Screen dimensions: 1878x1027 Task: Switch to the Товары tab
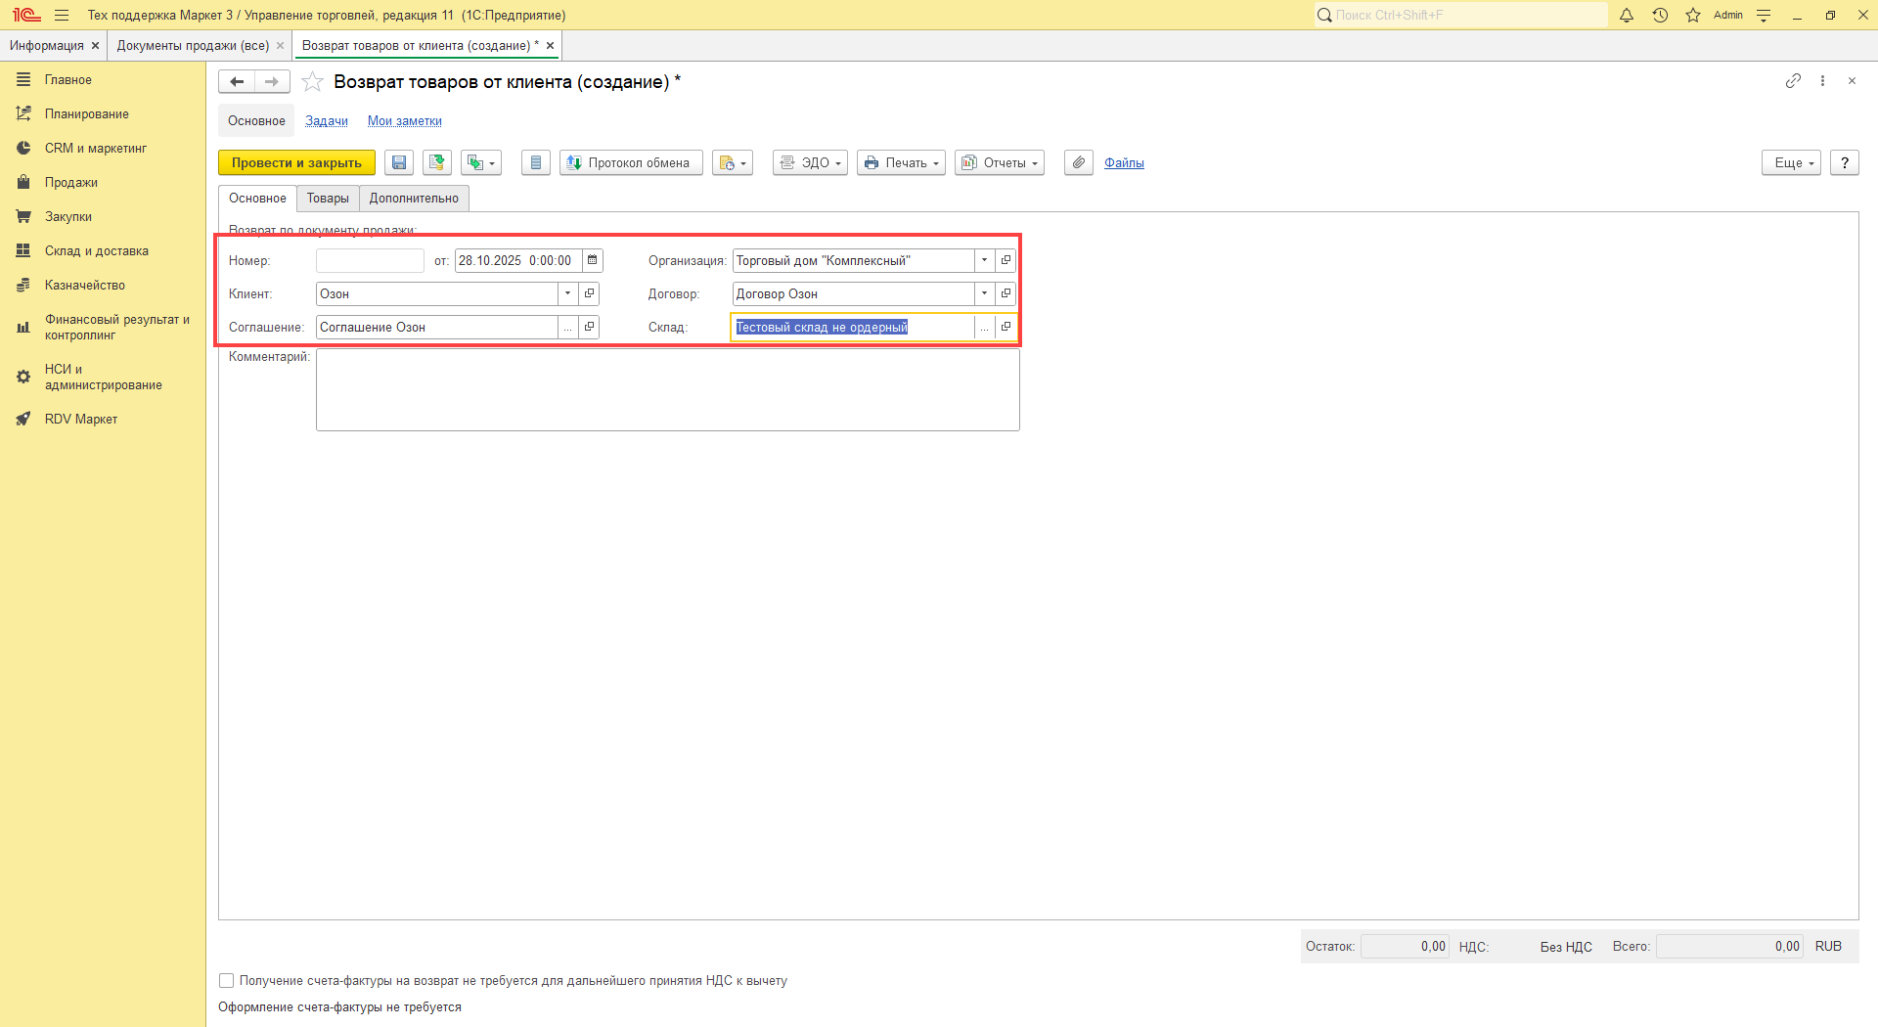[328, 199]
